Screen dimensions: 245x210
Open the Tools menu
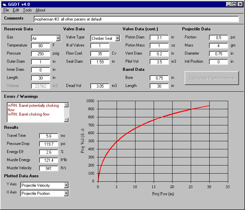click(x=27, y=10)
